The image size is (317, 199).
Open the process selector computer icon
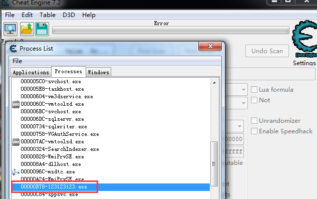[11, 29]
